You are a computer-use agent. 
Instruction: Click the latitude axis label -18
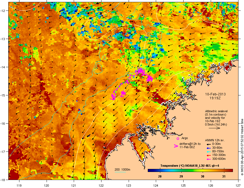tap(3, 180)
